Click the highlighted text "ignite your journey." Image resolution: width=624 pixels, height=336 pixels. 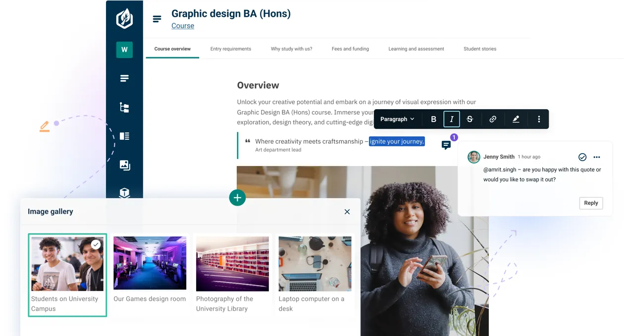coord(397,141)
